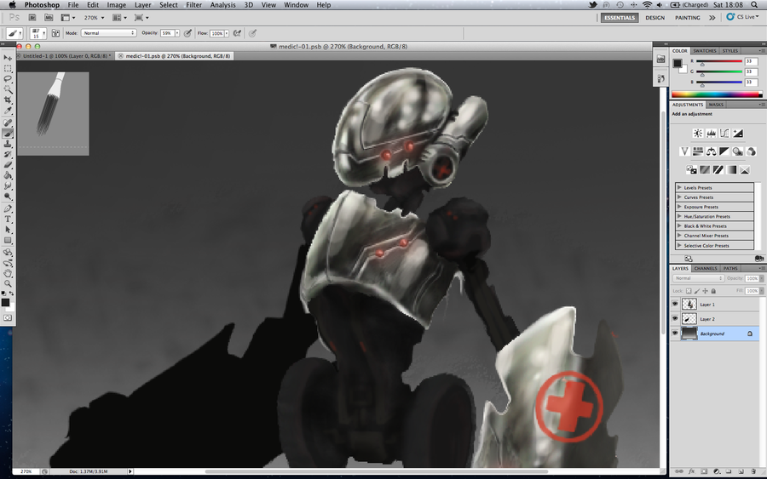767x479 pixels.
Task: Toggle lock transparent pixels
Action: coord(689,291)
